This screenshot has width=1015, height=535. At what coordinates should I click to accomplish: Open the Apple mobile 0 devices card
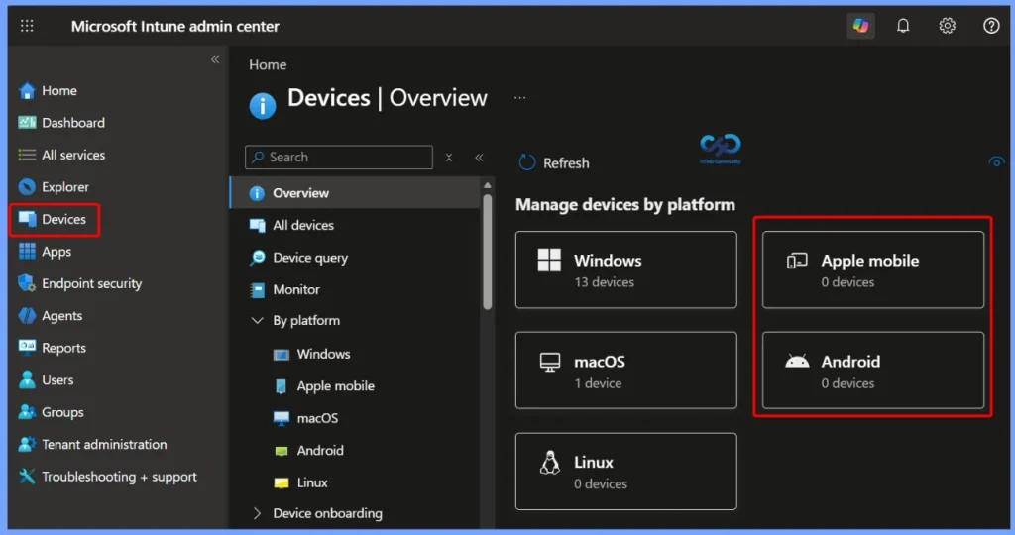[x=872, y=269]
